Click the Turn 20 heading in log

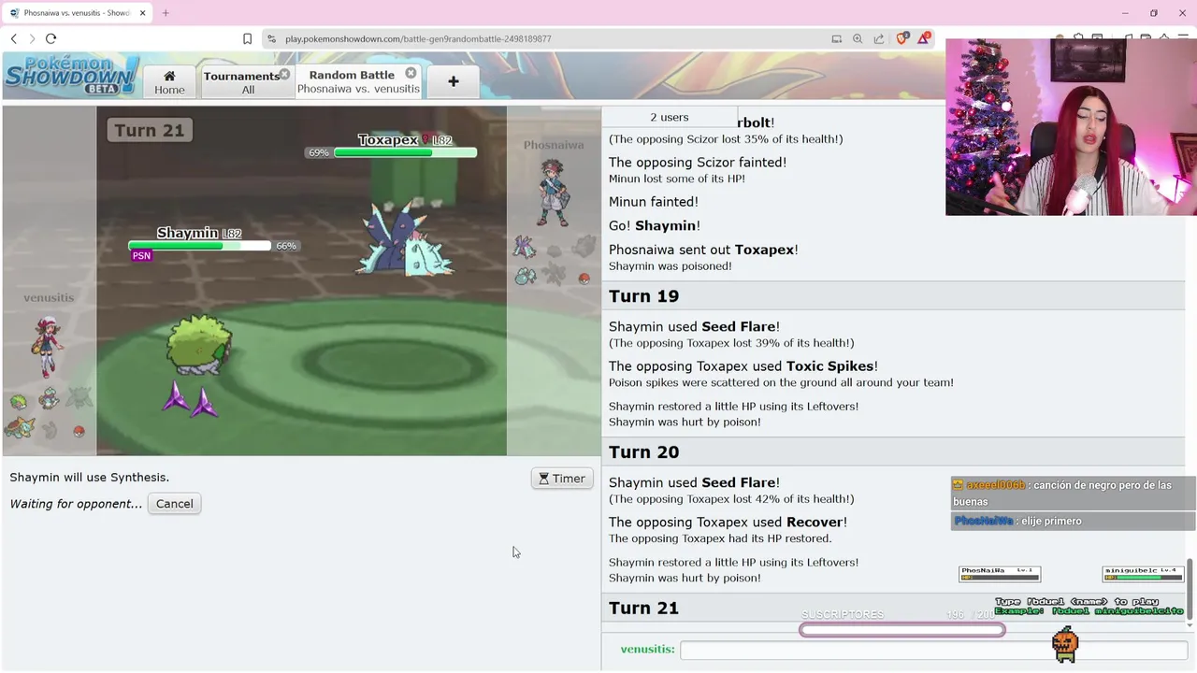[643, 452]
